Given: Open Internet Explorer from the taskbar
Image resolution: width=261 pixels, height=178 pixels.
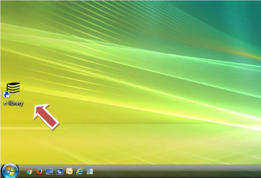Looking at the screenshot, I should (79, 171).
